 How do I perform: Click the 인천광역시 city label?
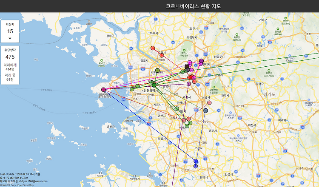click(x=150, y=91)
